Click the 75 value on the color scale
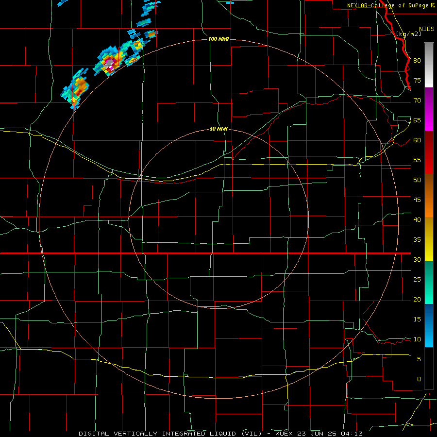 pos(417,80)
